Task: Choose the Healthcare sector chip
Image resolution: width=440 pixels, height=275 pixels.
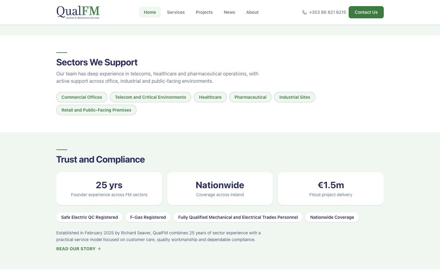Action: [210, 97]
